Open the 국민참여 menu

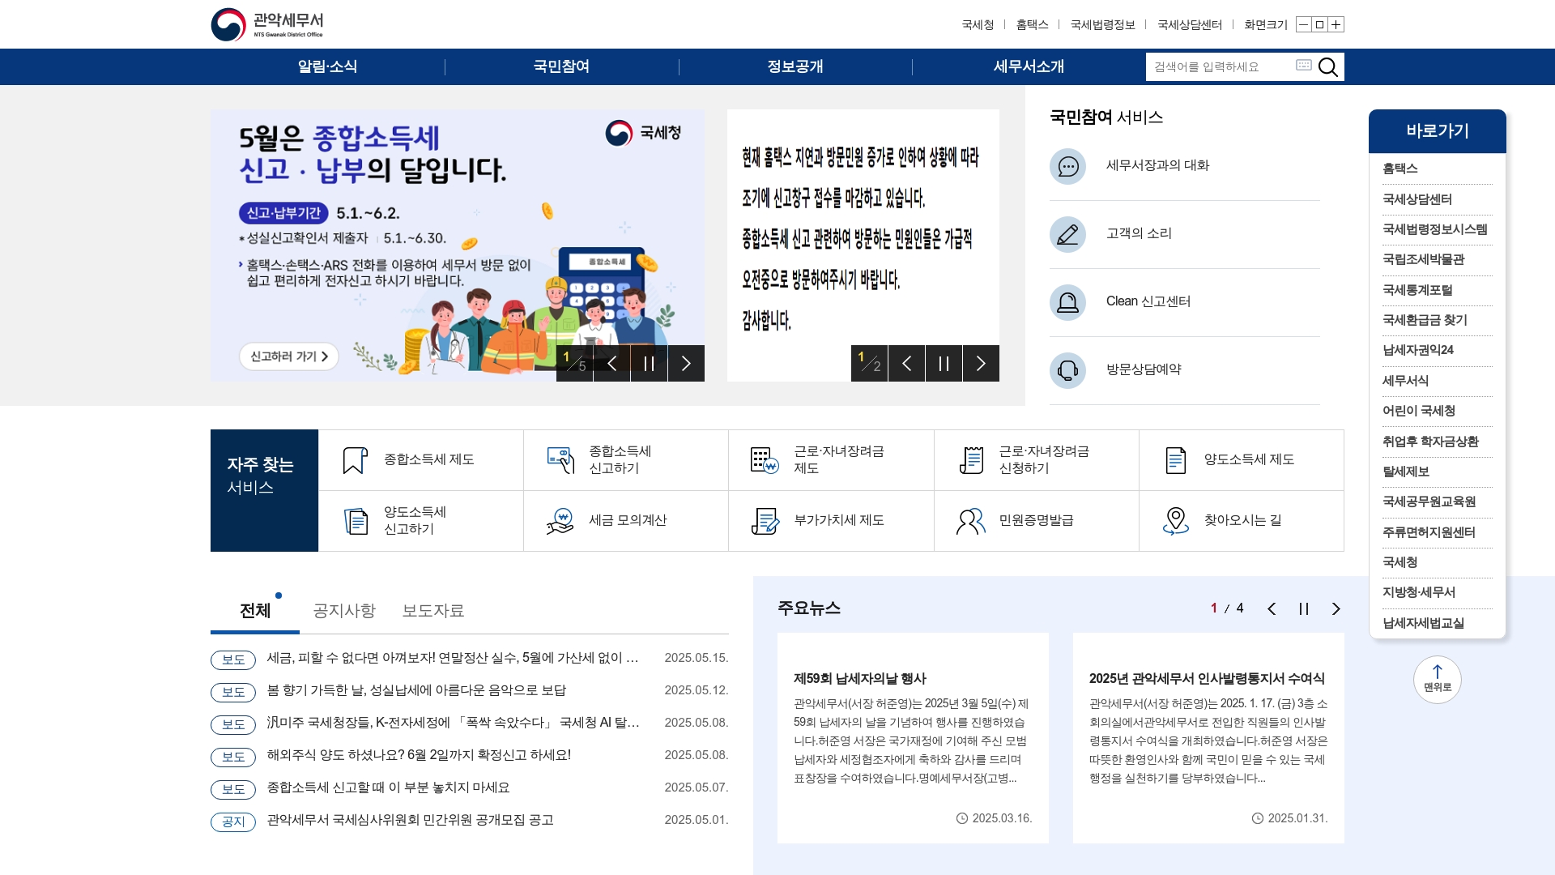click(561, 67)
